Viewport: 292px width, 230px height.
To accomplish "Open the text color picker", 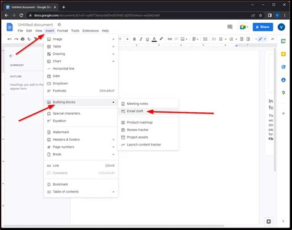I will click(154, 39).
